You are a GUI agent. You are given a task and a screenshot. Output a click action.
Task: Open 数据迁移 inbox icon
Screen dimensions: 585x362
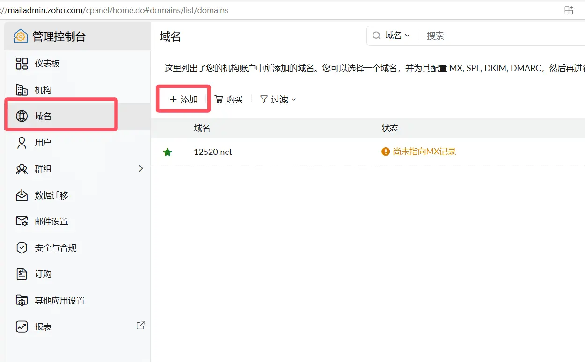pyautogui.click(x=22, y=195)
